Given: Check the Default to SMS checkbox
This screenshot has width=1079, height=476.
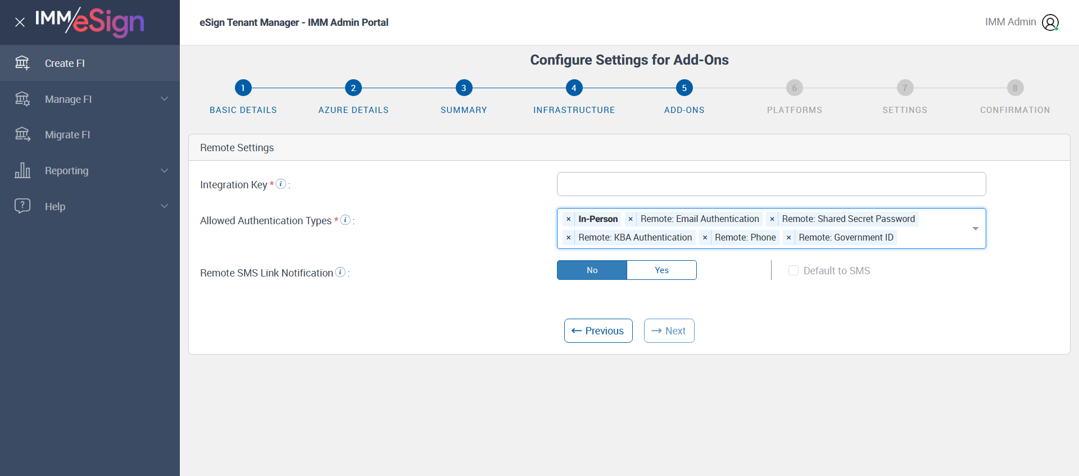Looking at the screenshot, I should 794,271.
